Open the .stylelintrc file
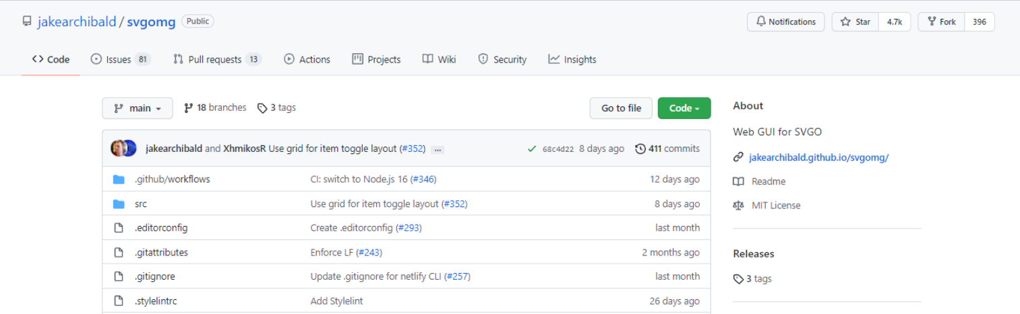Viewport: 1020px width, 314px height. tap(156, 301)
